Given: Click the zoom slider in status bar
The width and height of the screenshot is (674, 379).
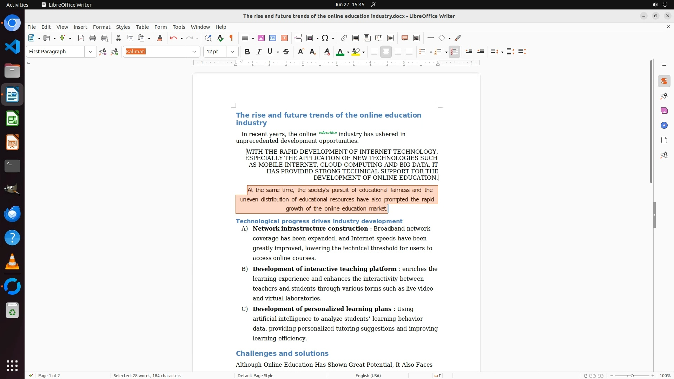Looking at the screenshot, I should coord(632,376).
